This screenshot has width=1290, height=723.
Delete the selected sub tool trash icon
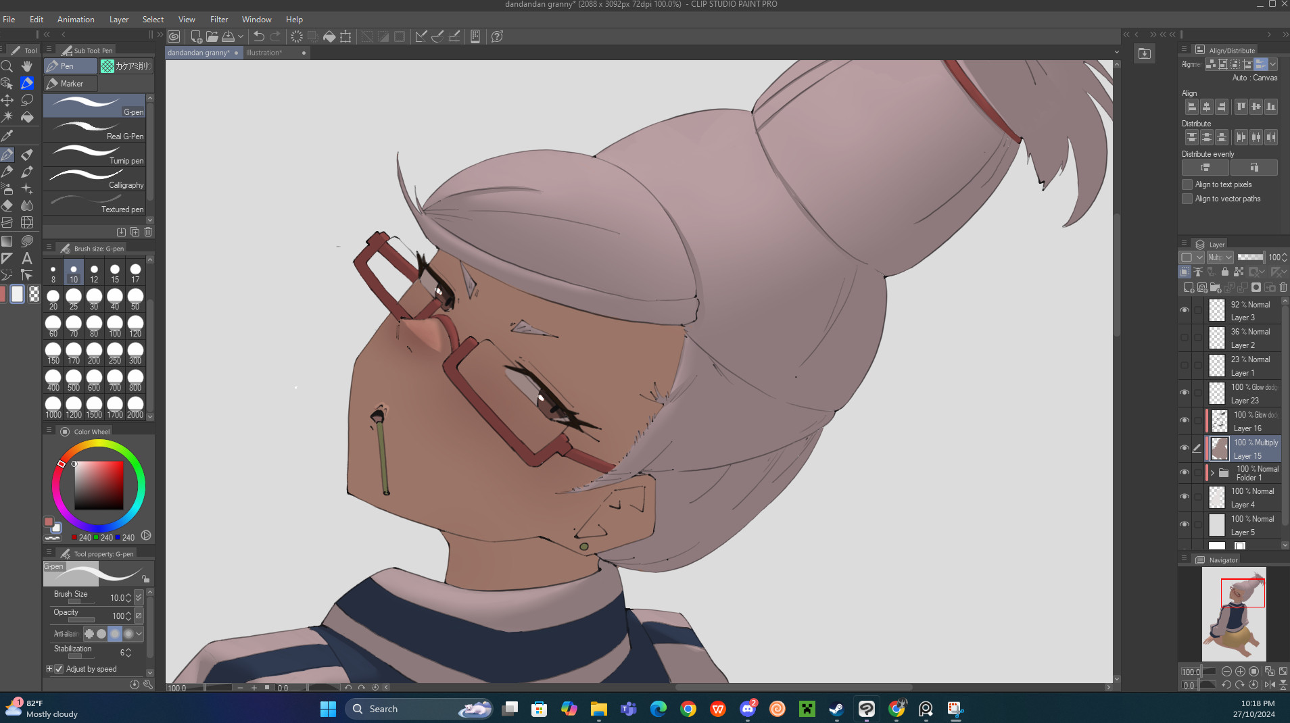pyautogui.click(x=148, y=232)
